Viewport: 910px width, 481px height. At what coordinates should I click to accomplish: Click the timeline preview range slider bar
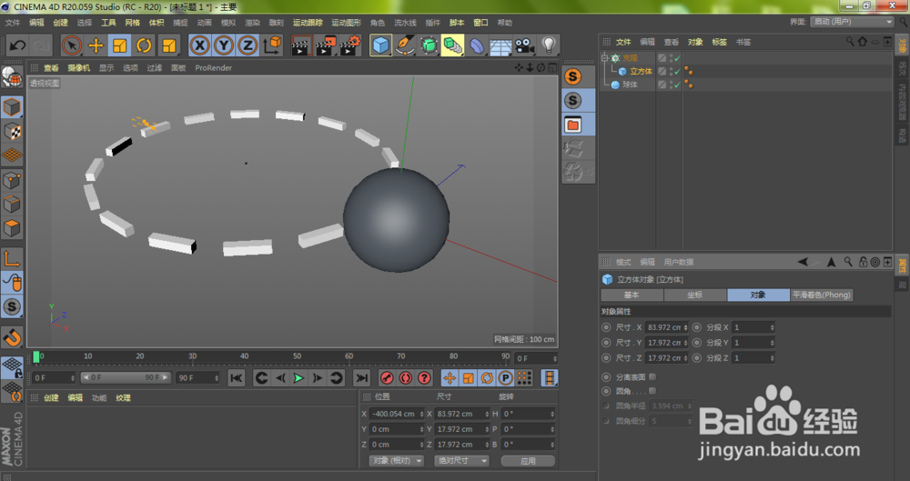pos(125,377)
